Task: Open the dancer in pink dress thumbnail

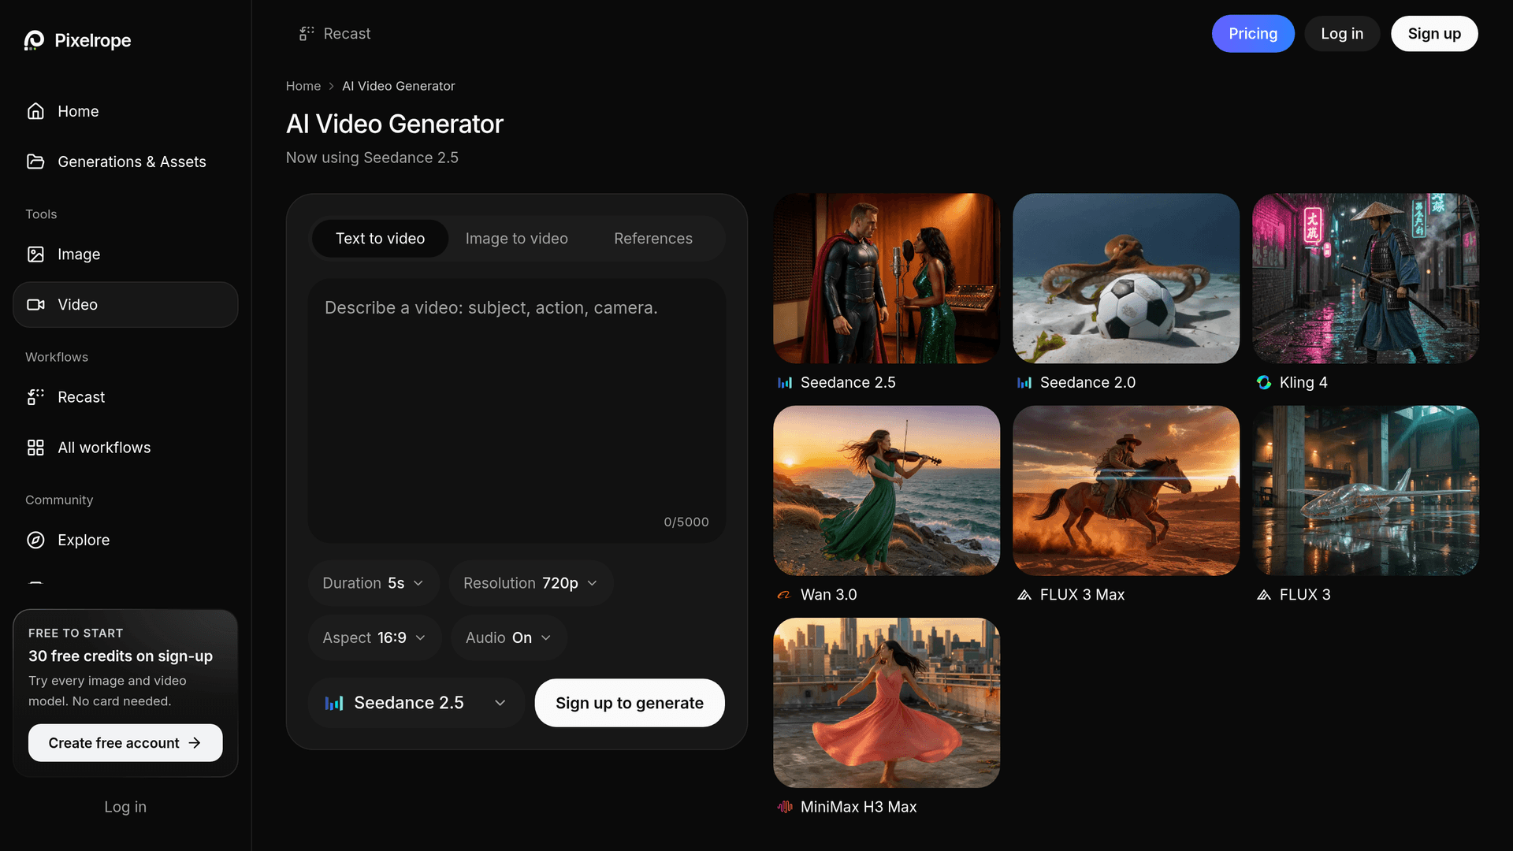Action: [887, 703]
